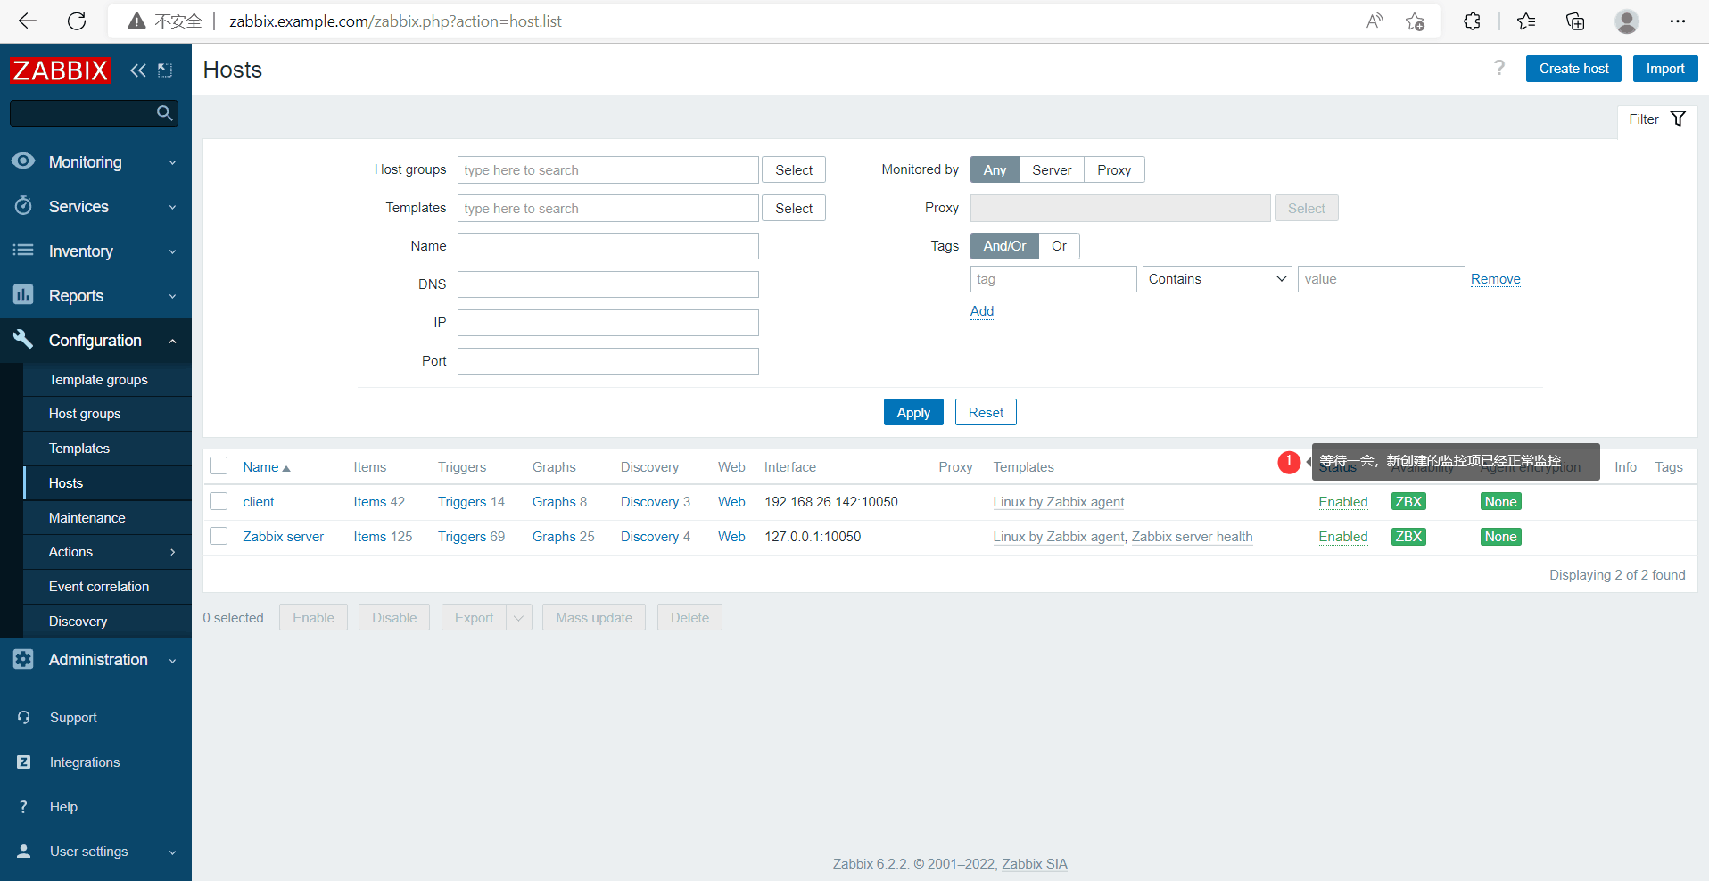This screenshot has width=1709, height=881.
Task: Tick the checkbox for Zabbix server host
Action: pyautogui.click(x=219, y=536)
